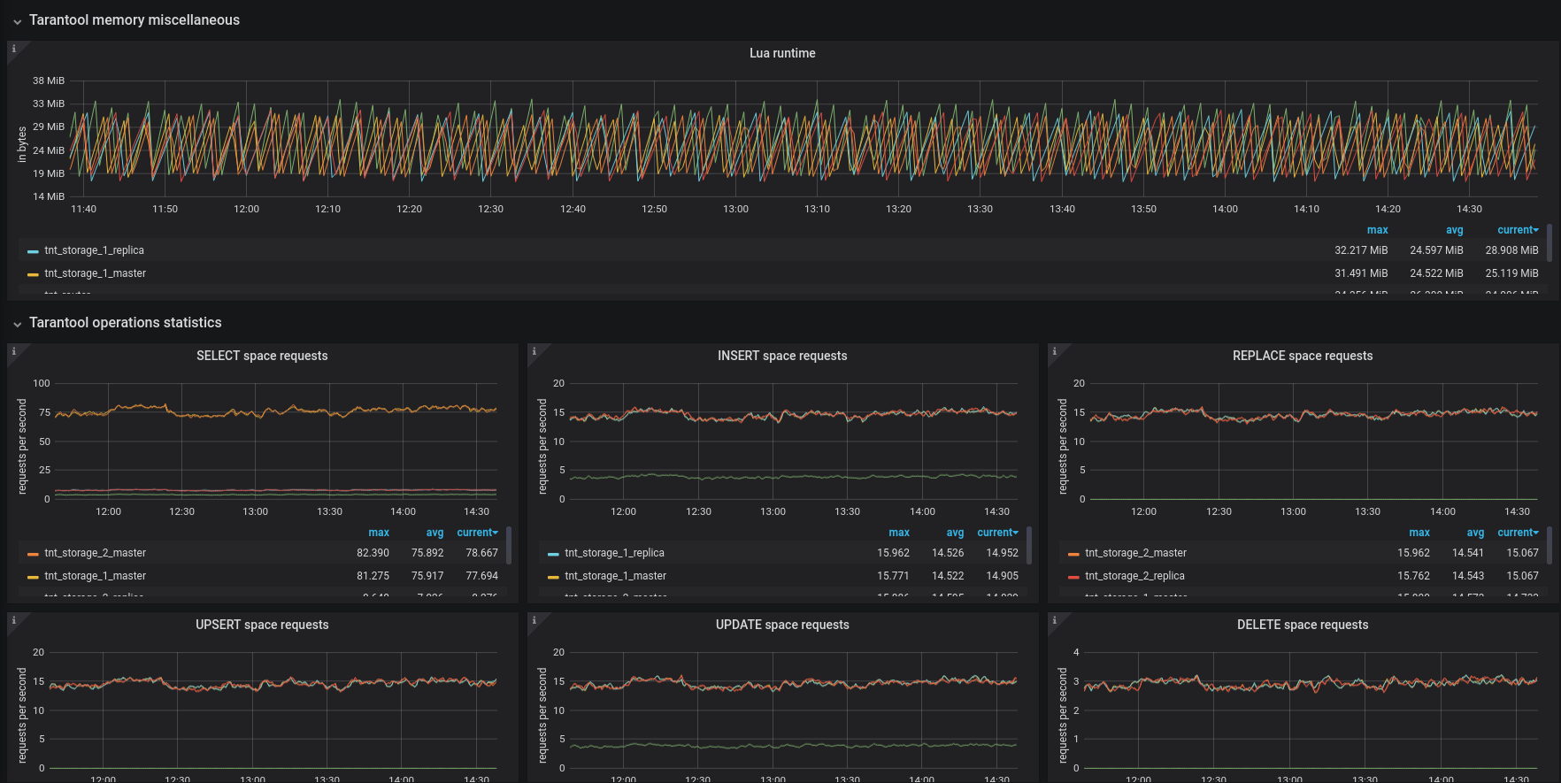Viewport: 1561px width, 783px height.
Task: Open the INSERT space requests title menu
Action: coord(782,356)
